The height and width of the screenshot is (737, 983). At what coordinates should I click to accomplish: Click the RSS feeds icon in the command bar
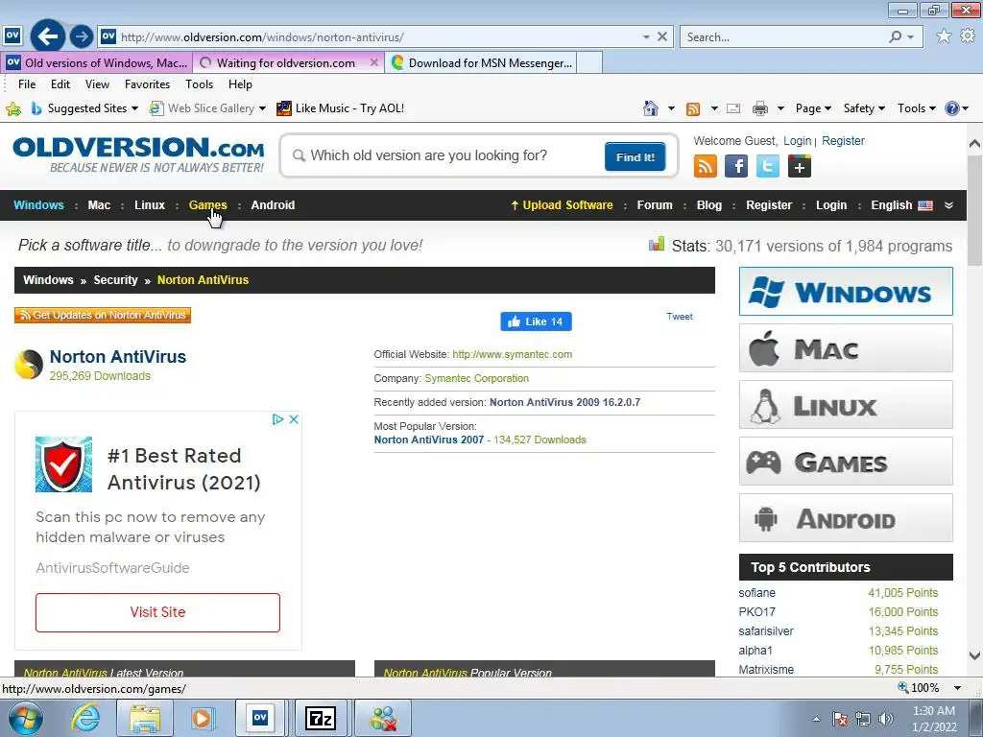693,109
